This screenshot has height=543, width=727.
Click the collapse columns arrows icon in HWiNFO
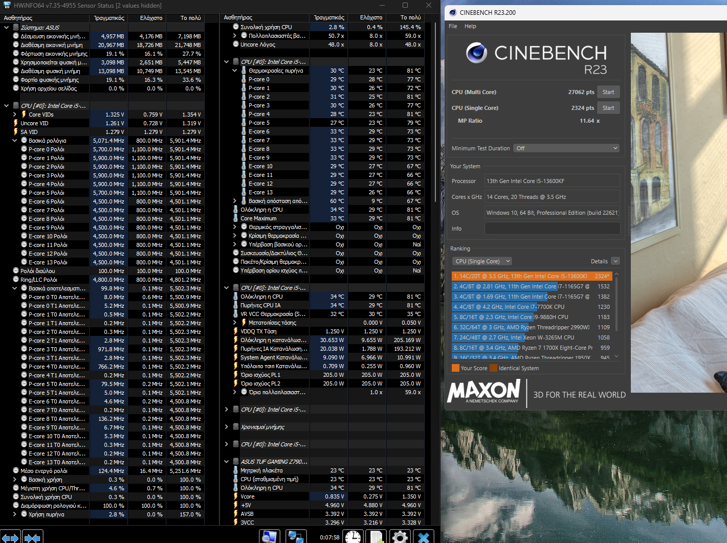(32, 537)
